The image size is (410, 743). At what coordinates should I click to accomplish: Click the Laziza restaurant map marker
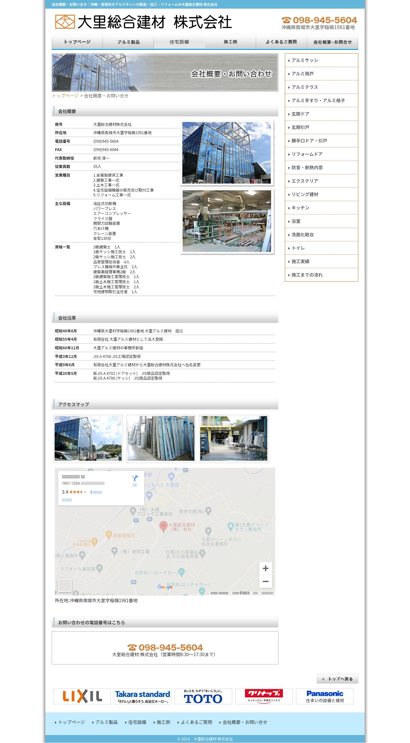94,542
